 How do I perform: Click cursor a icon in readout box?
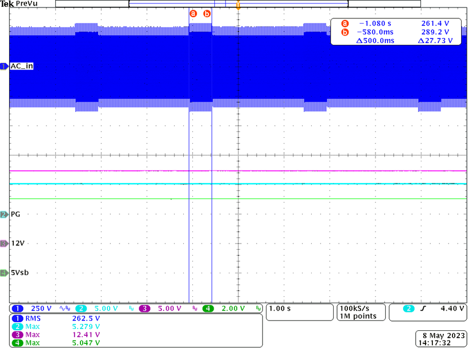point(345,24)
